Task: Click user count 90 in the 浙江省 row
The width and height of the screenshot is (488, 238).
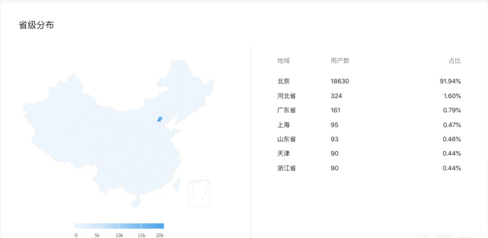Action: (x=334, y=168)
